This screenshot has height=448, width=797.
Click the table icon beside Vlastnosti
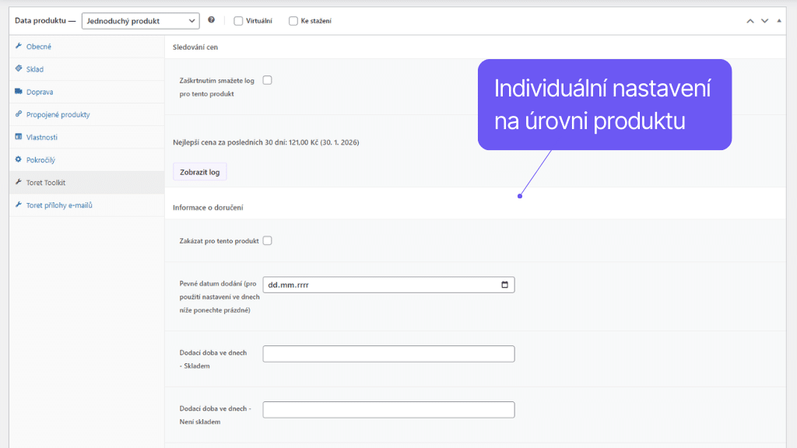point(19,137)
